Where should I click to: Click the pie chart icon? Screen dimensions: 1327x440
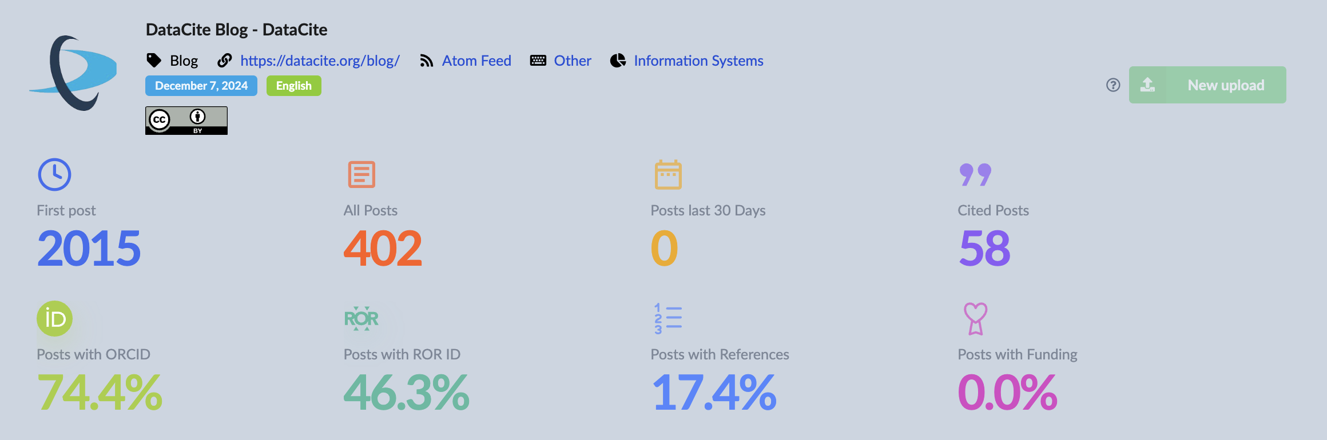tap(618, 61)
